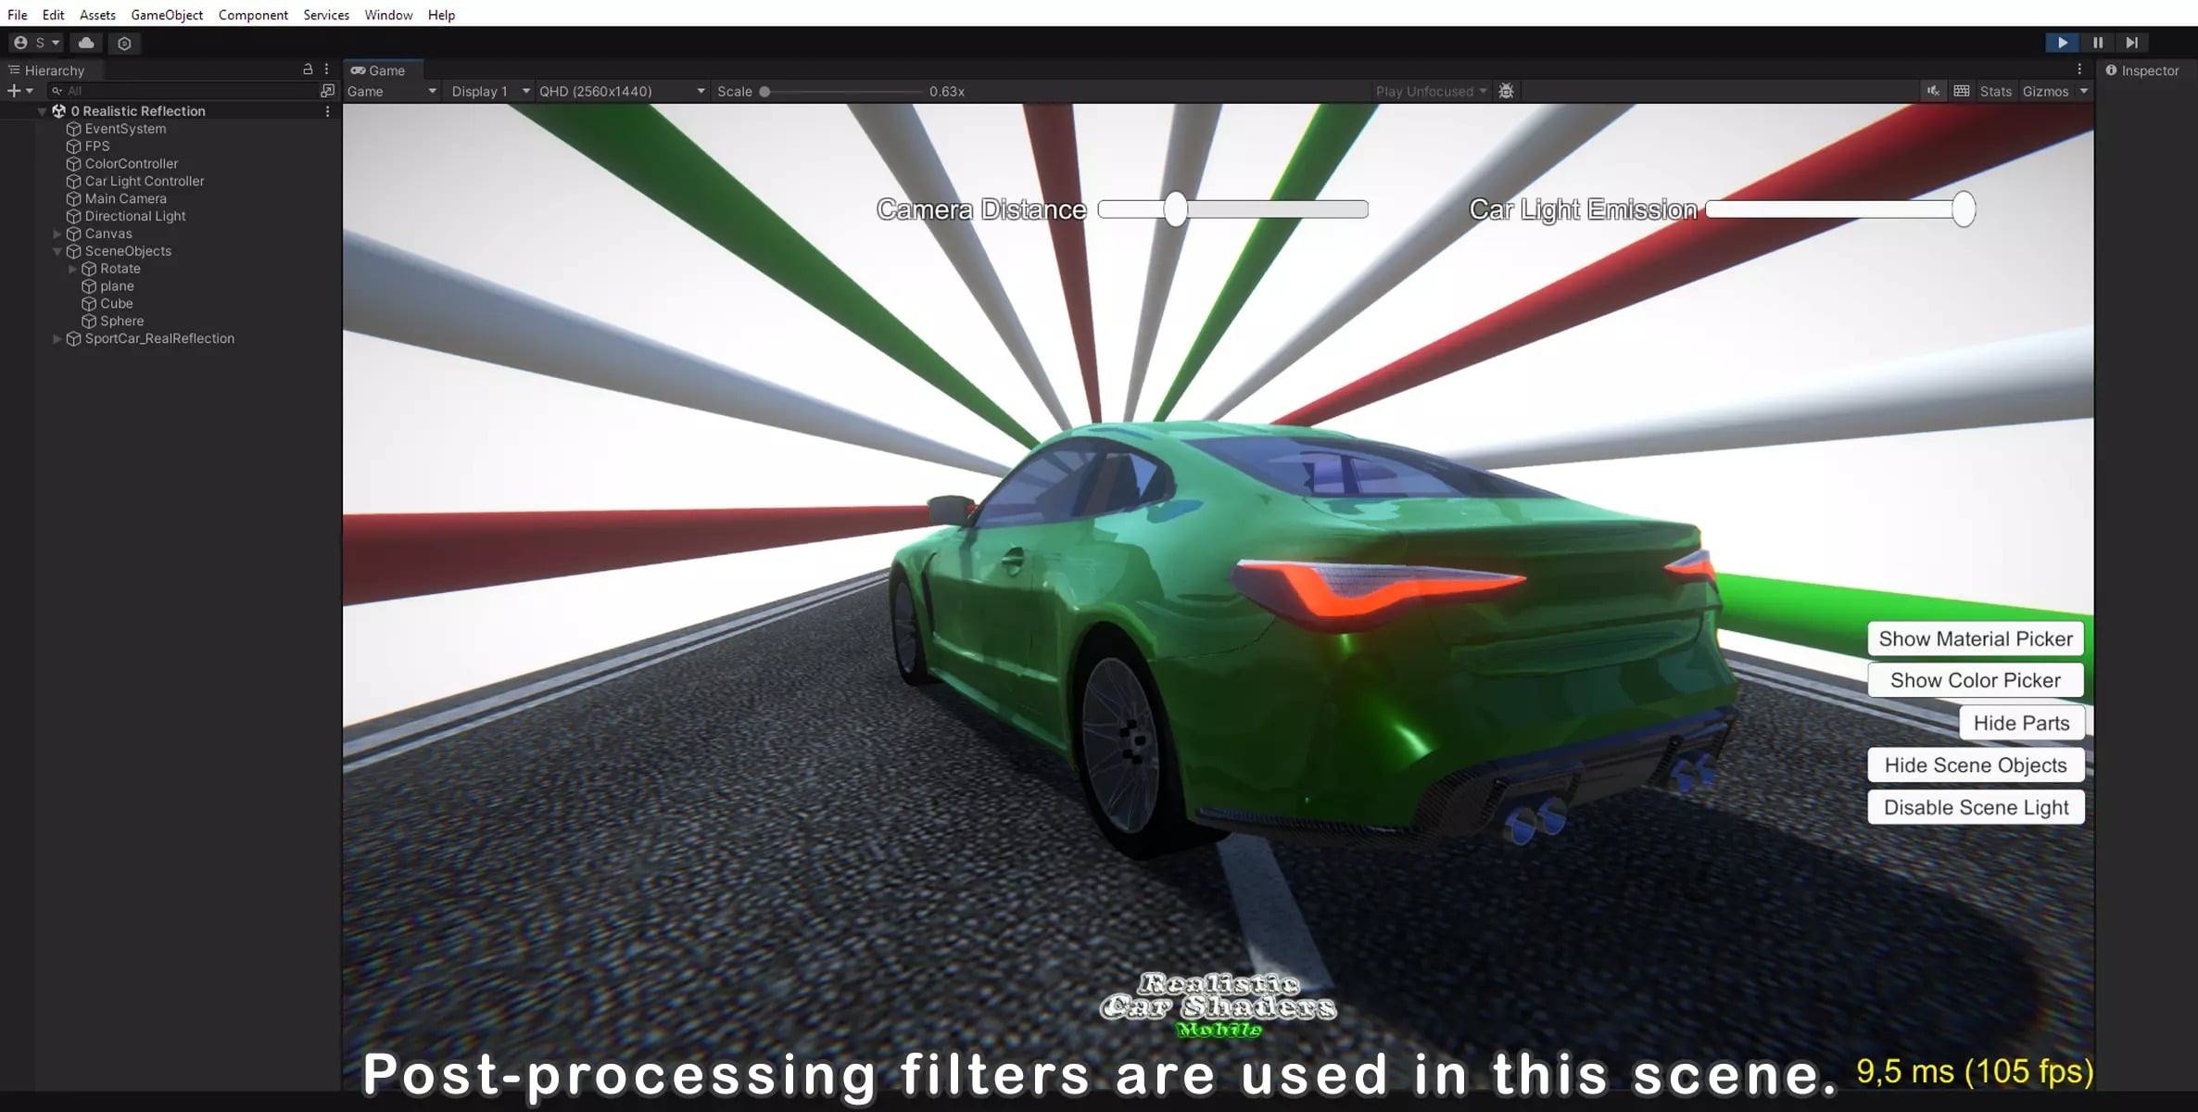Click the Disable Scene Light button

pos(1975,807)
